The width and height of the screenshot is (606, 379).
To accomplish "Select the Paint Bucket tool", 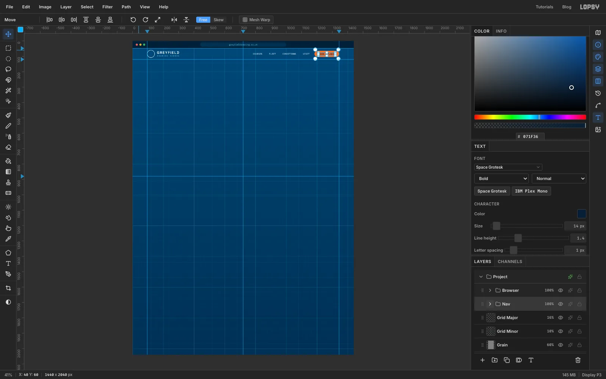I will pyautogui.click(x=8, y=161).
